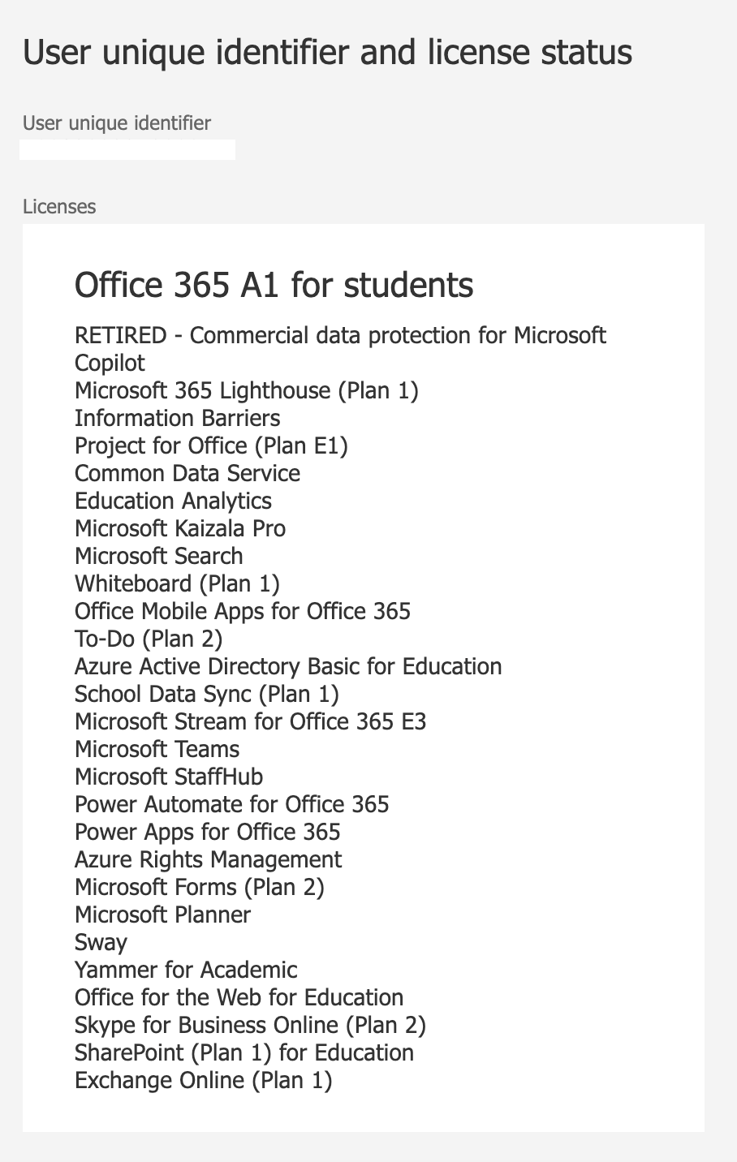The width and height of the screenshot is (737, 1162).
Task: Click the Microsoft 365 Lighthouse (Plan 1) entry
Action: [247, 391]
